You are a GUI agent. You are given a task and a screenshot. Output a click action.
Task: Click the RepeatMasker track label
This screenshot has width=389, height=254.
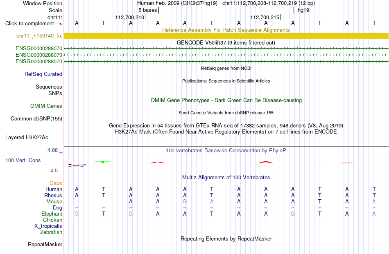(x=45, y=244)
